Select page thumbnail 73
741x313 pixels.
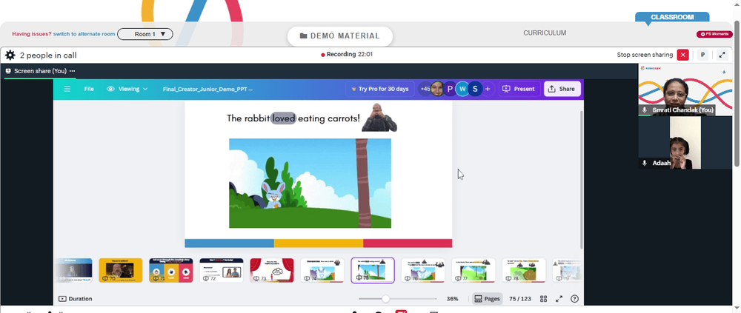[272, 271]
